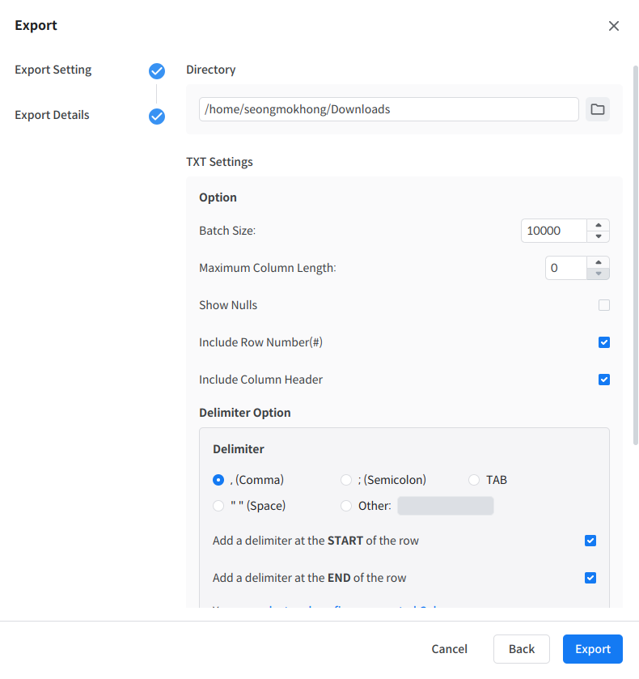Uncheck Include Column Header checkbox
The width and height of the screenshot is (639, 679).
pos(604,380)
